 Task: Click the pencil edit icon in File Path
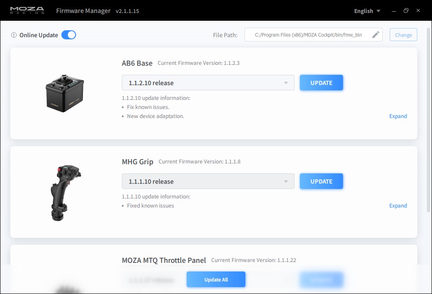click(x=375, y=35)
